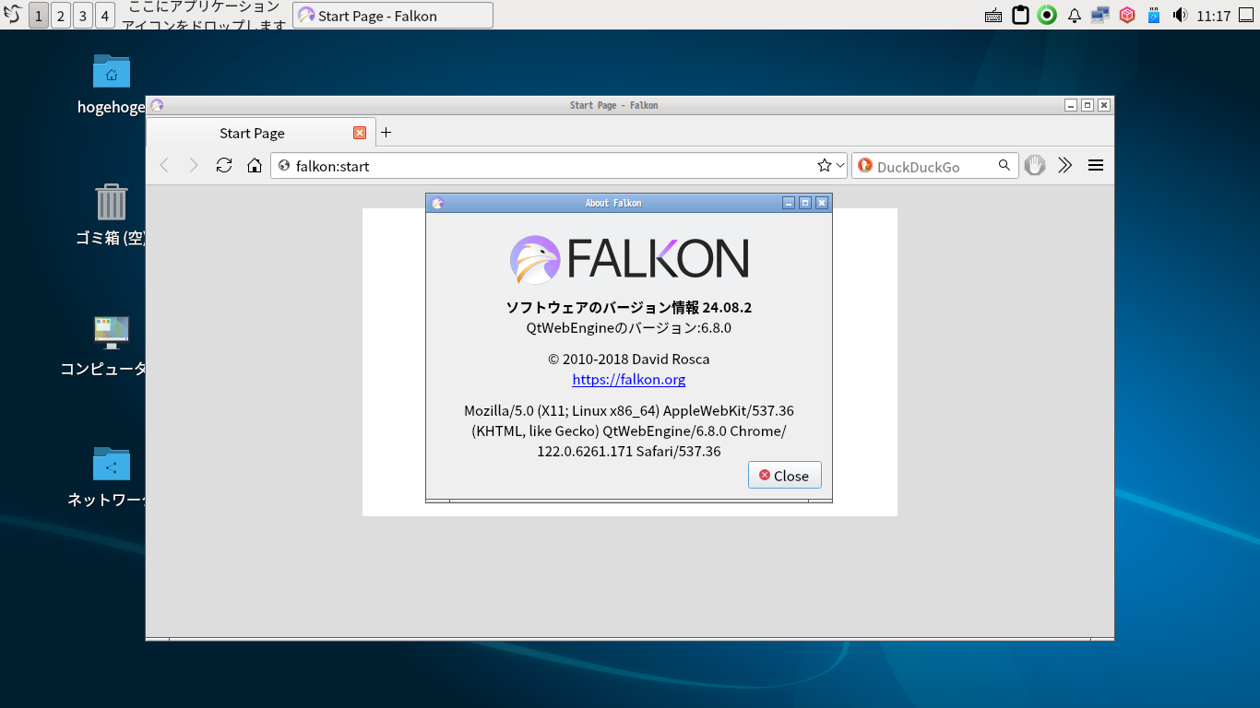Open the blue USB device tray icon

pyautogui.click(x=1153, y=15)
